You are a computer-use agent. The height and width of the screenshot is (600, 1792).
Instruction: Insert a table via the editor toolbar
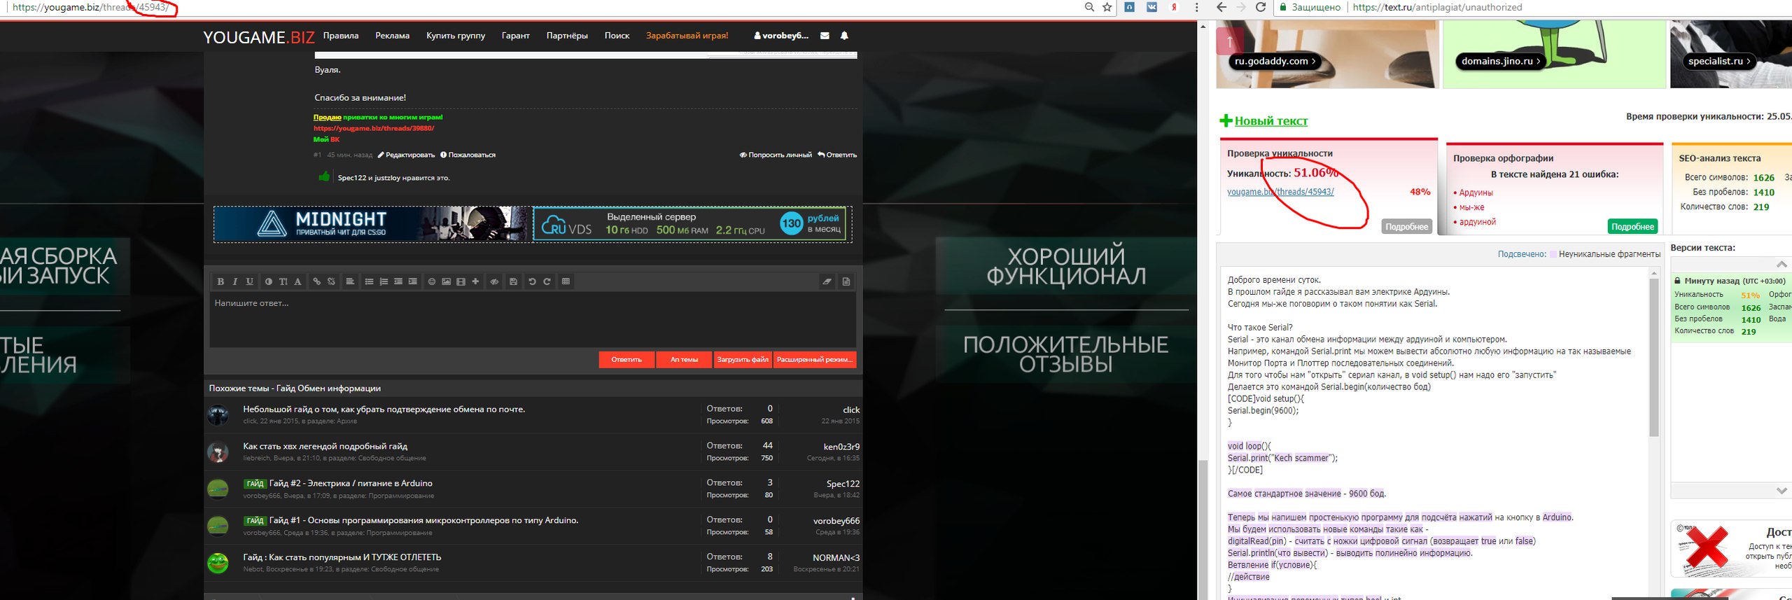coord(566,281)
